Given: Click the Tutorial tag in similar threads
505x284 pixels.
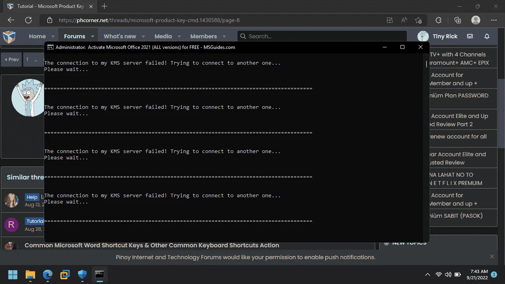Looking at the screenshot, I should coord(35,221).
